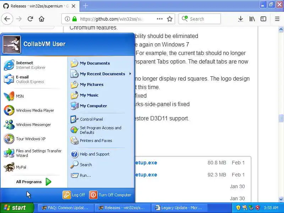Switch to FAQ: Common Updat... taskbar window

coord(66,208)
